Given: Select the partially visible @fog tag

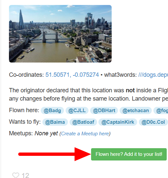Looking at the screenshot, I should [x=161, y=111].
